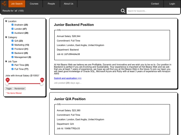
Task: Uncheck the London location checkbox
Action: point(12,29)
